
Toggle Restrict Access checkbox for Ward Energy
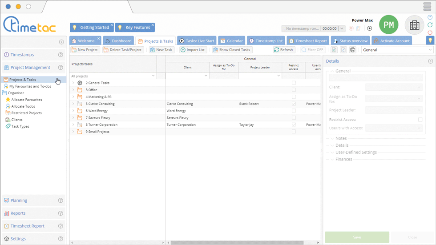click(x=294, y=111)
